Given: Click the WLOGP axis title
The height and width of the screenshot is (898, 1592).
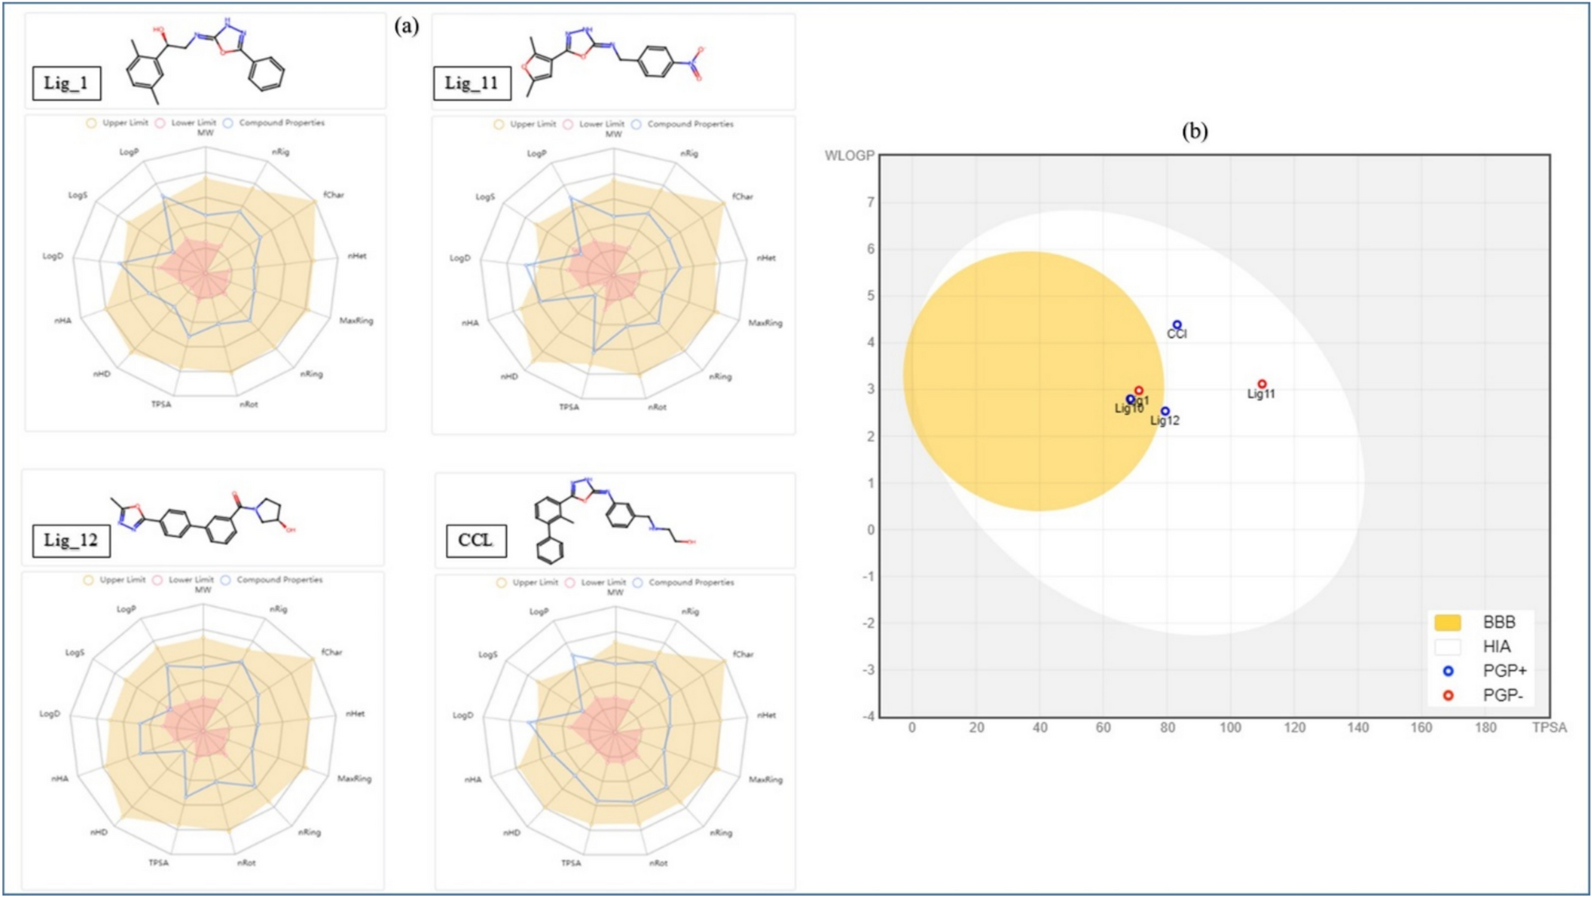Looking at the screenshot, I should point(849,155).
